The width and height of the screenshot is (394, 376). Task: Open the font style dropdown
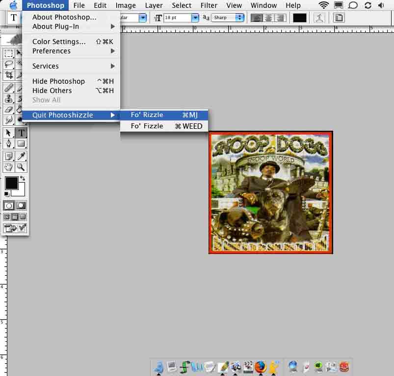click(x=142, y=18)
